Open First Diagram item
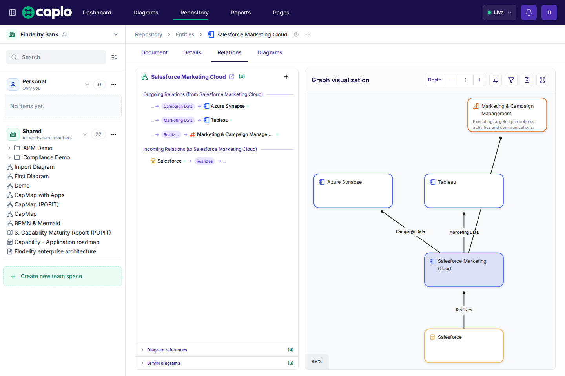 (31, 176)
